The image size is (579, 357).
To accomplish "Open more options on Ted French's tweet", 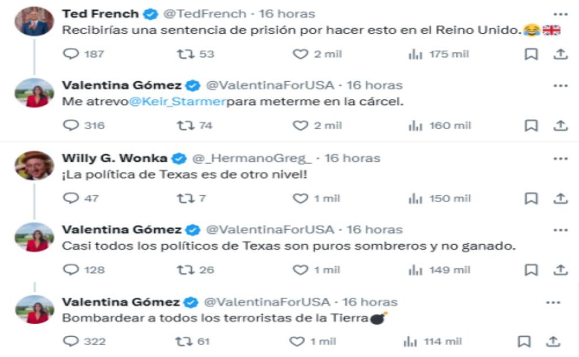I will pos(560,13).
